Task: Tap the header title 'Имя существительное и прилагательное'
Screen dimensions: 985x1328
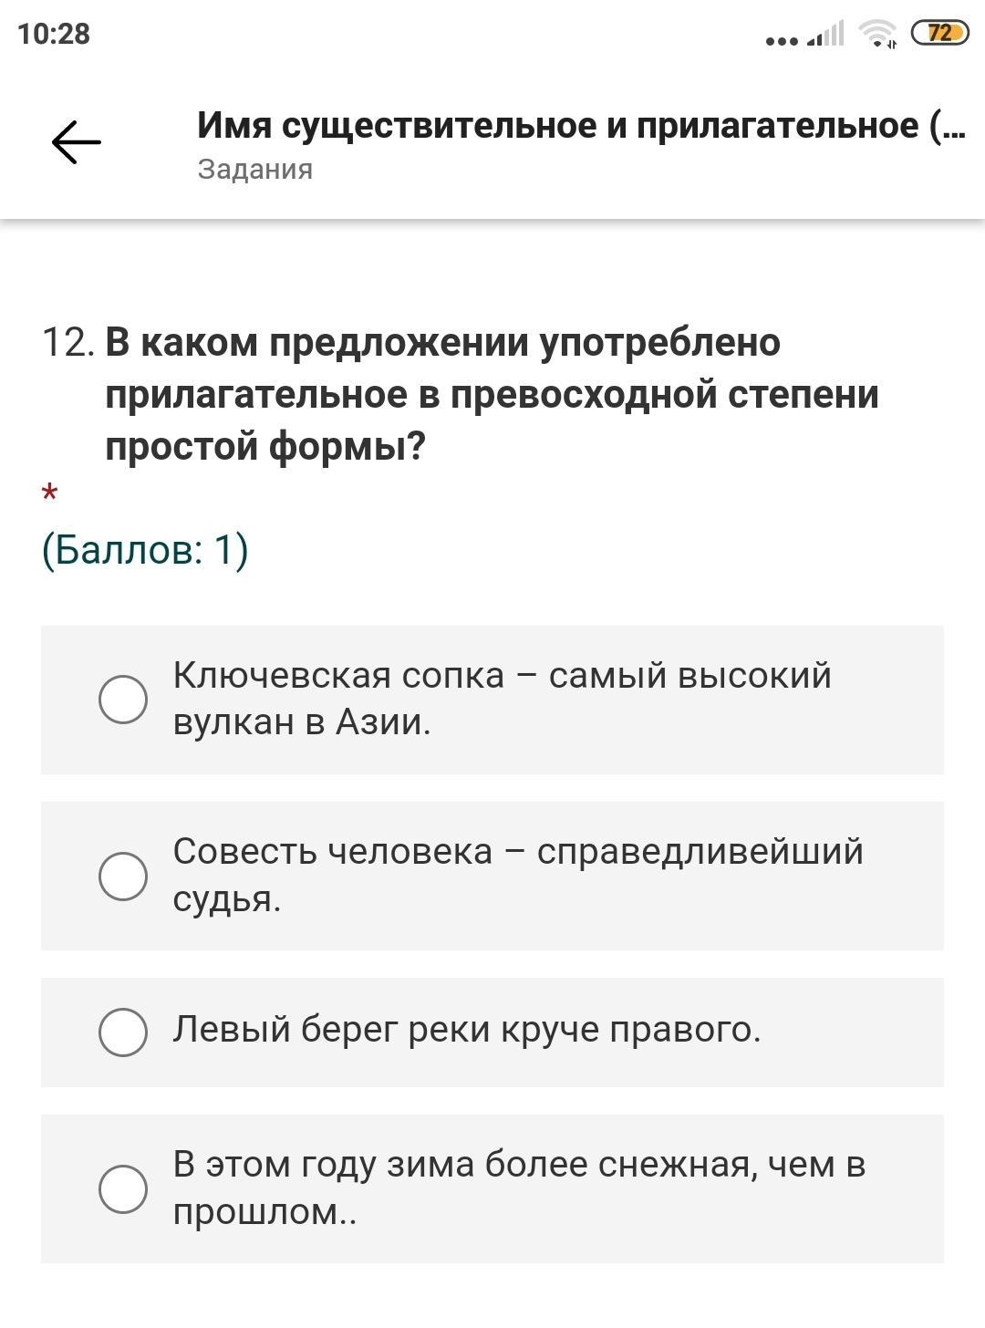Action: 580,125
